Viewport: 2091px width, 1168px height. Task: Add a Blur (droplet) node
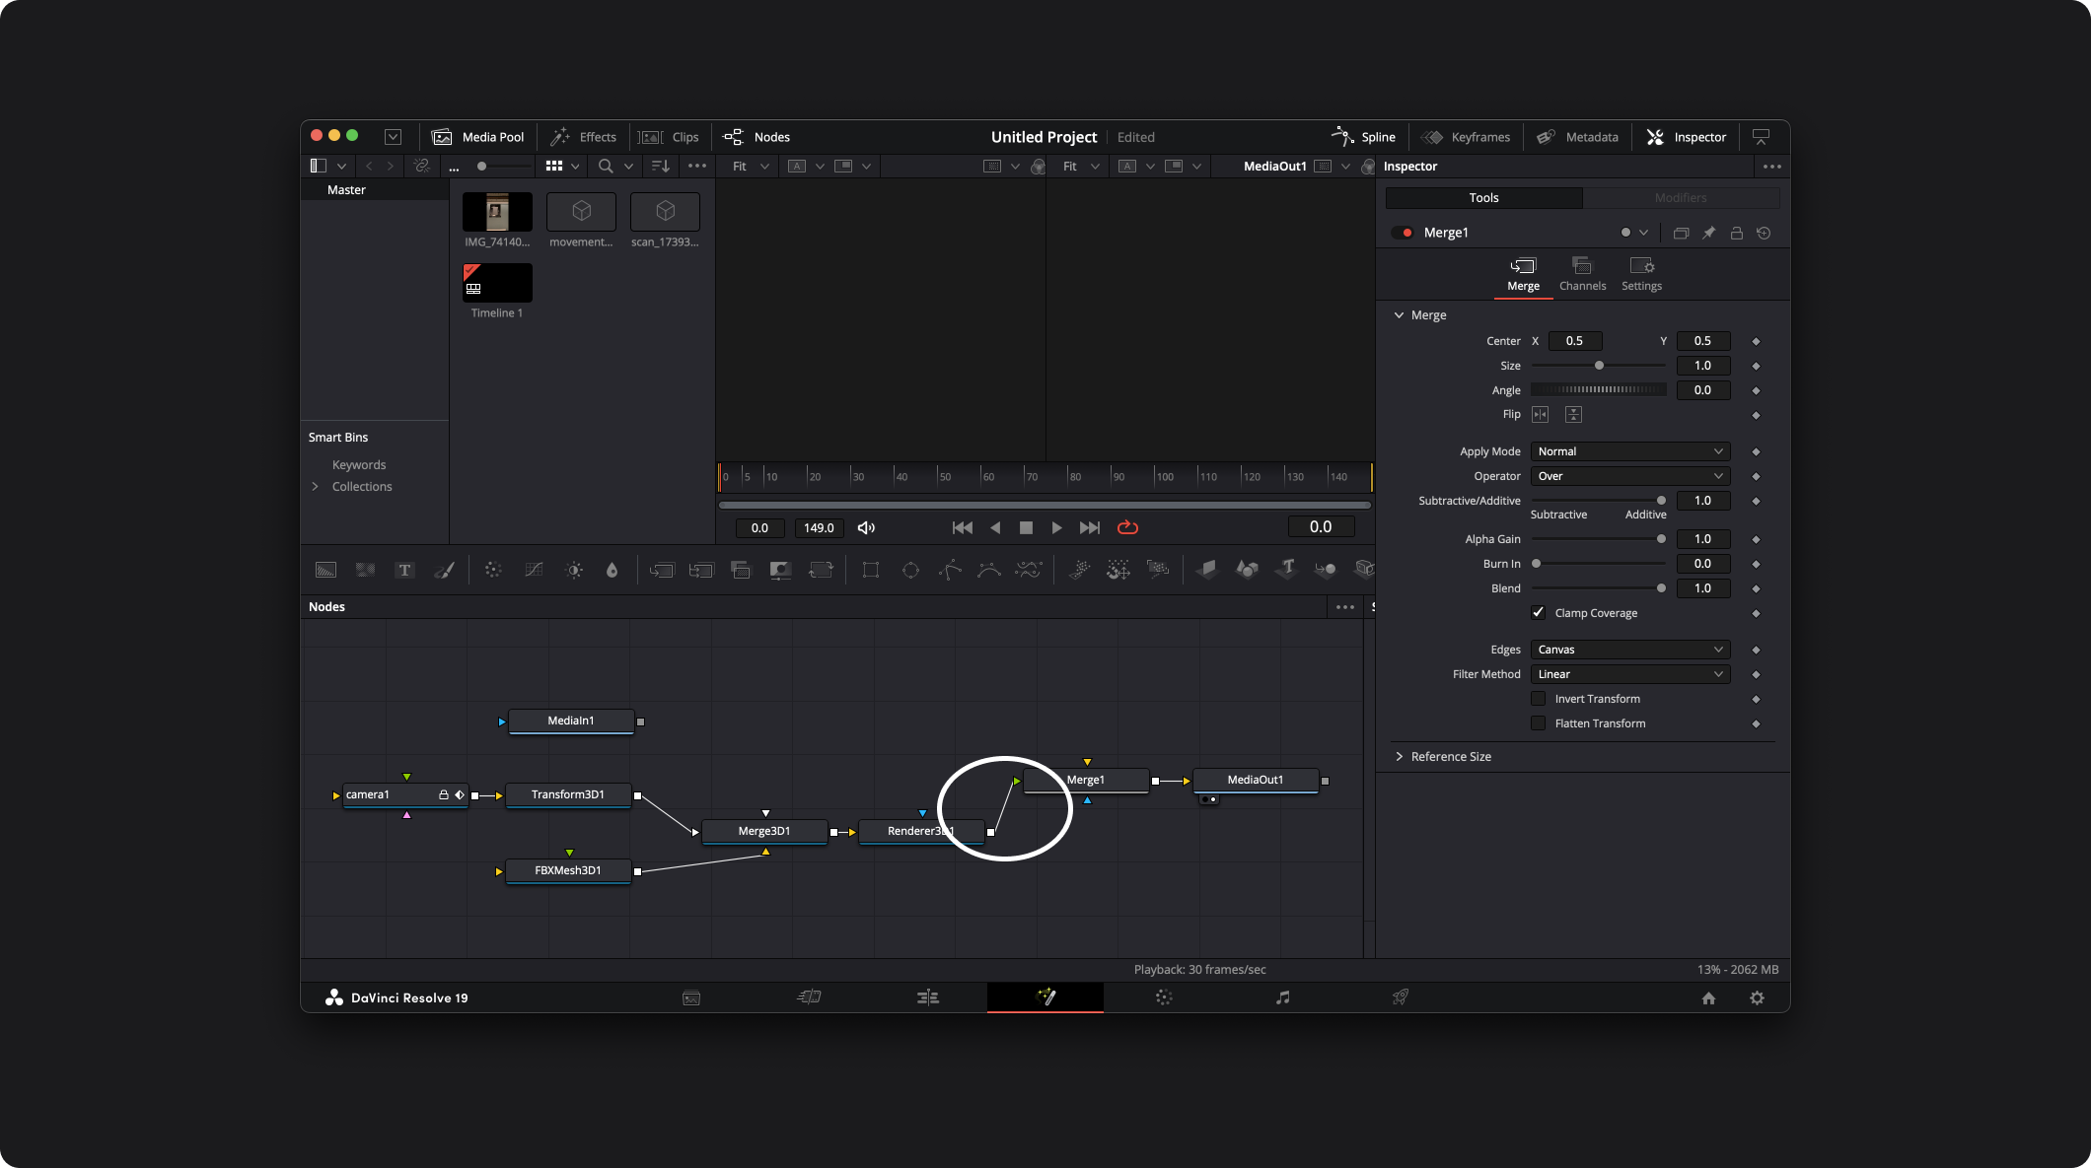612,570
